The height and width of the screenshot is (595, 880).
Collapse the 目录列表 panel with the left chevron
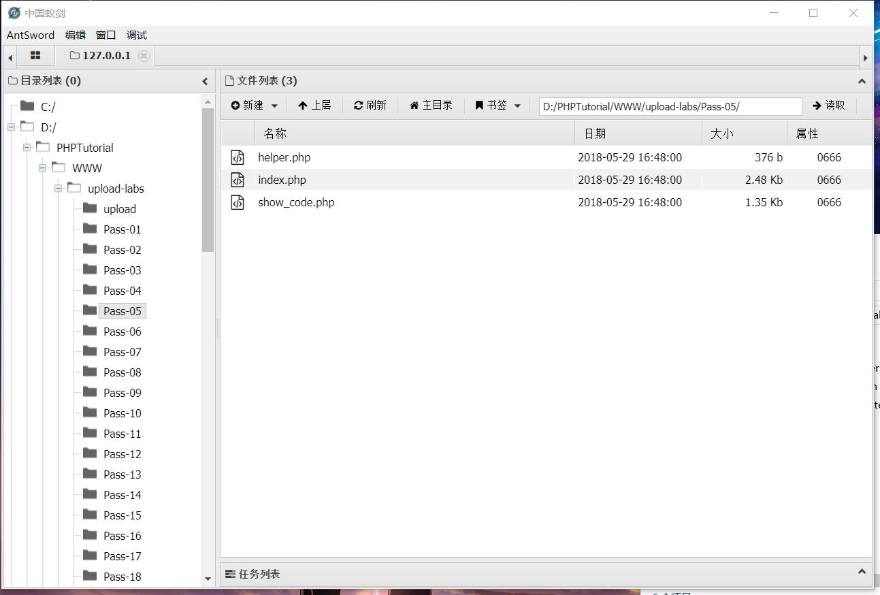point(205,82)
